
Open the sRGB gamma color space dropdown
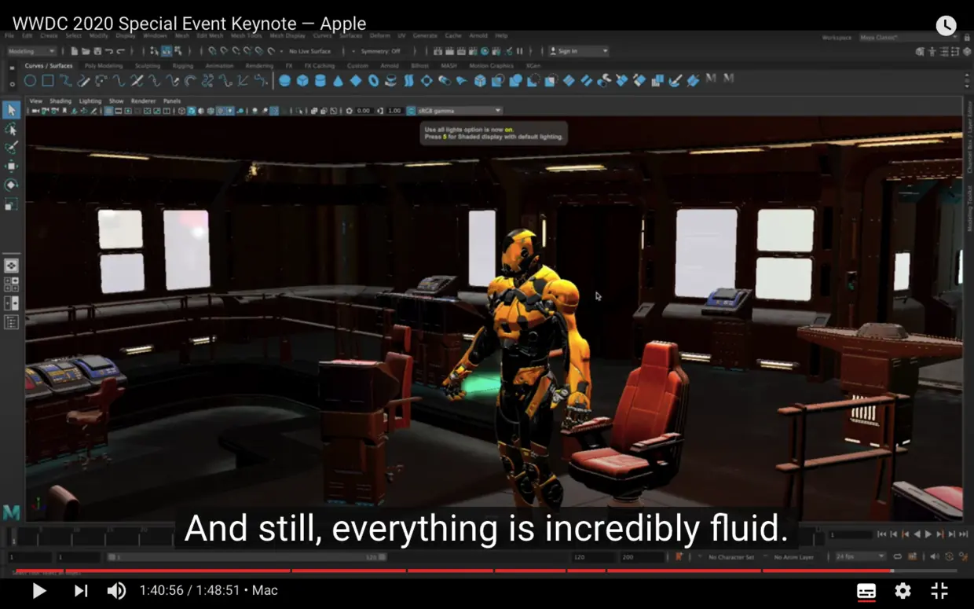click(460, 111)
